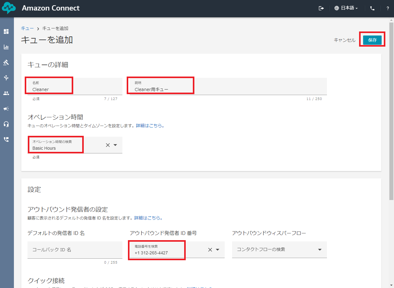
Task: Click the キャンセル button
Action: (345, 40)
